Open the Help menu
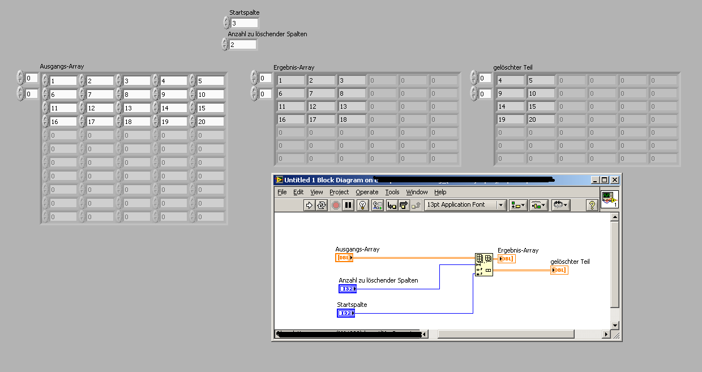702x372 pixels. point(440,193)
